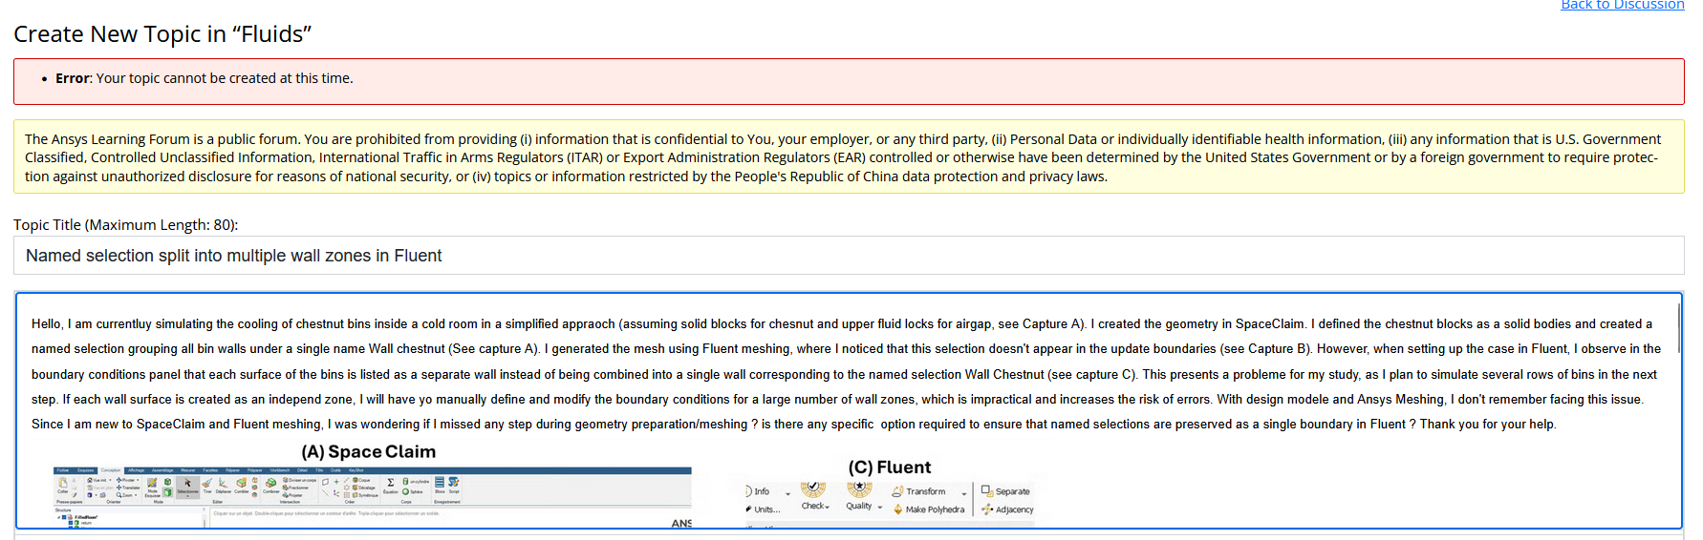The height and width of the screenshot is (540, 1703).
Task: Click the Combiner tool icon
Action: coord(270,484)
